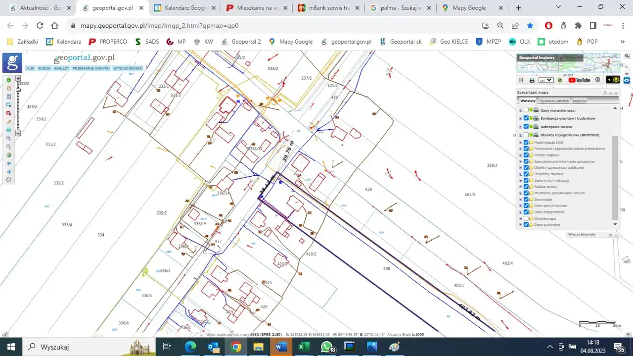This screenshot has width=633, height=356.
Task: Click the plus button on zoom slider
Action: click(18, 78)
